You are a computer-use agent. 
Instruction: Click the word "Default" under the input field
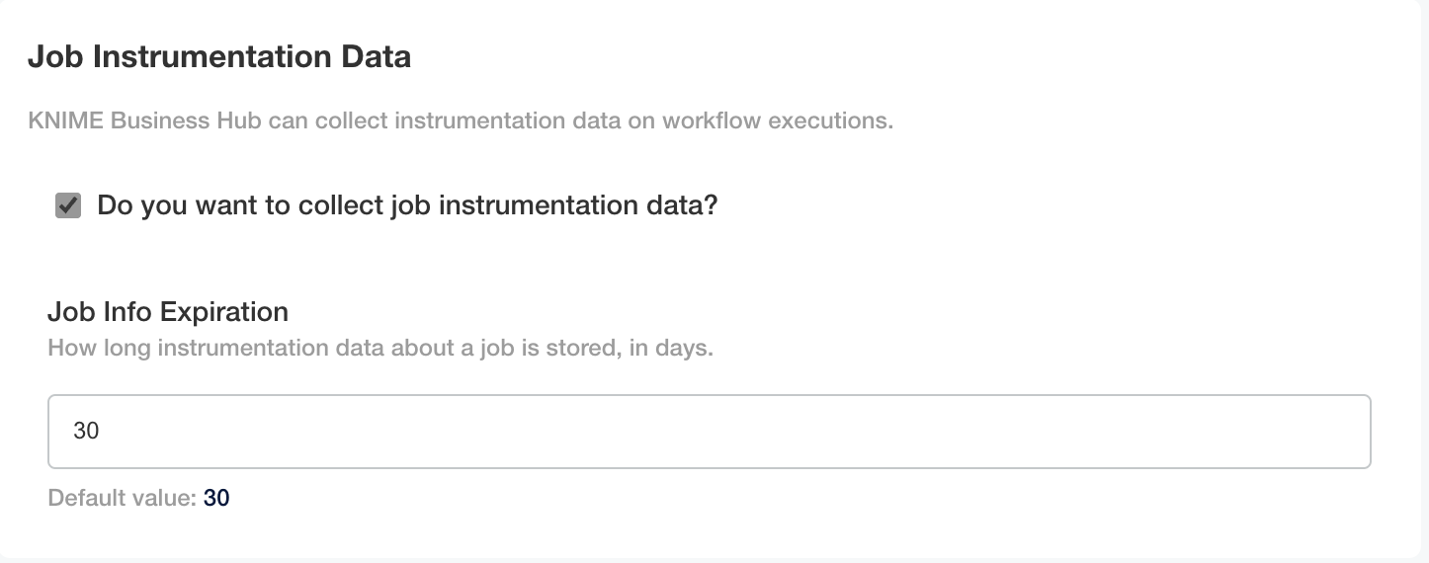[x=82, y=498]
